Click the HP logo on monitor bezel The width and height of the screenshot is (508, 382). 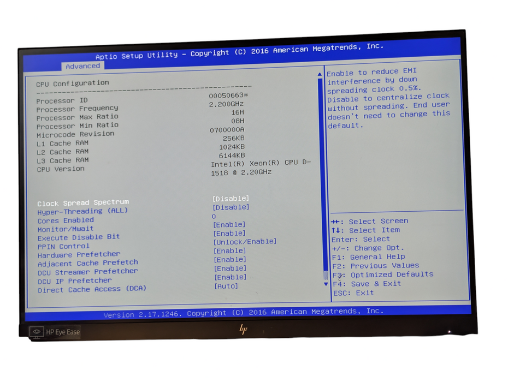tap(243, 329)
